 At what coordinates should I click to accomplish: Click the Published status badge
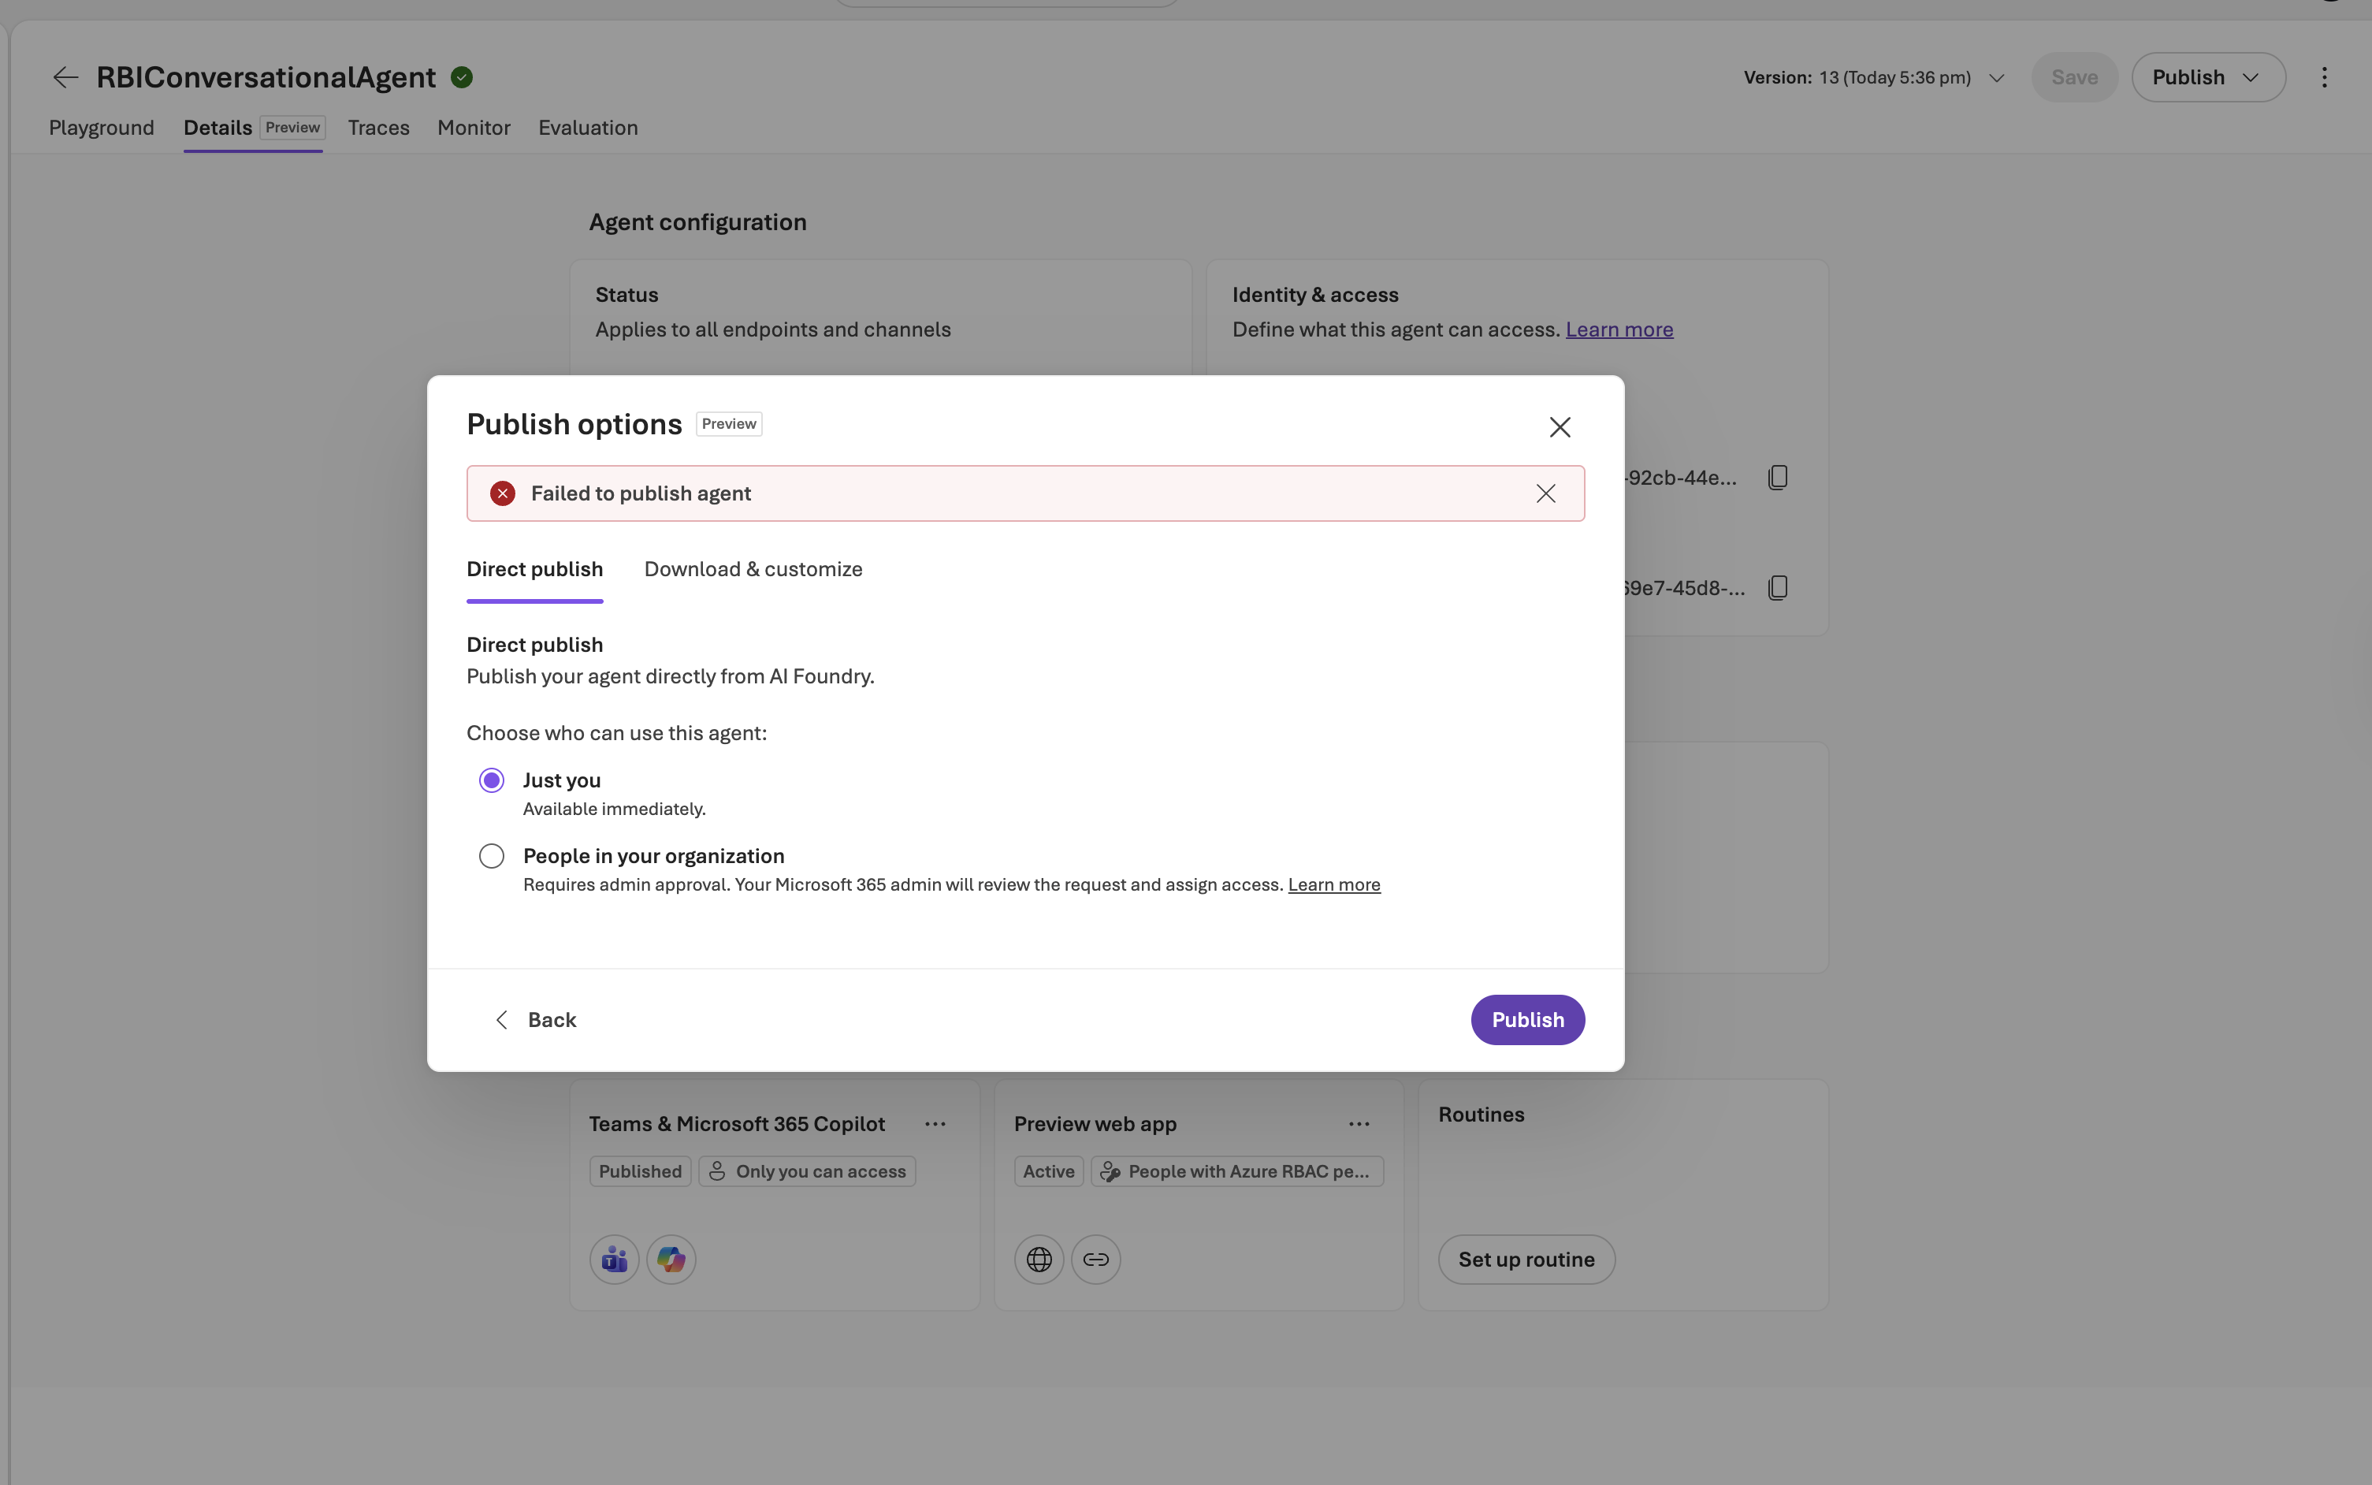click(640, 1172)
